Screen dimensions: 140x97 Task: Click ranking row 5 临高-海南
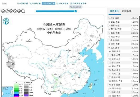(x=123, y=33)
